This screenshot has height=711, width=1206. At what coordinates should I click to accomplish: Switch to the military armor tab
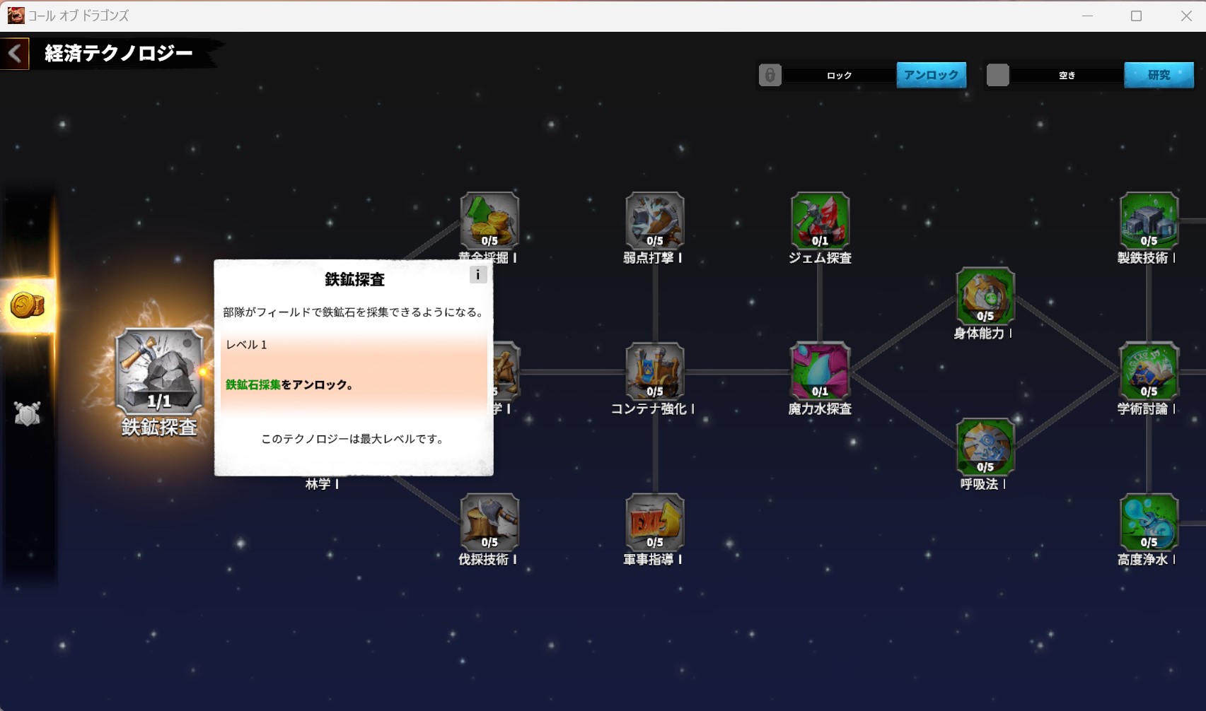click(x=28, y=413)
